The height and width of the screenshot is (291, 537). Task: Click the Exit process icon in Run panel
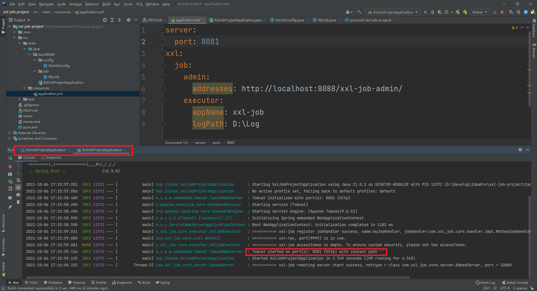(10, 189)
